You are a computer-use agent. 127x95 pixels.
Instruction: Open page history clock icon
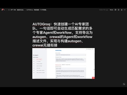[119, 10]
